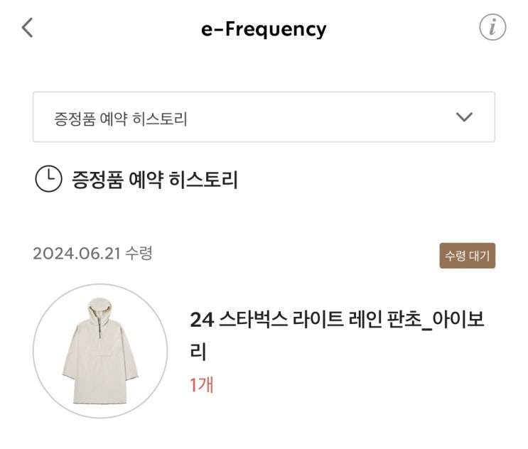
Task: Click the 수령 word after the date
Action: tap(139, 254)
